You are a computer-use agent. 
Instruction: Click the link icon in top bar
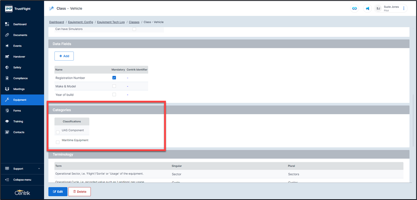click(354, 8)
